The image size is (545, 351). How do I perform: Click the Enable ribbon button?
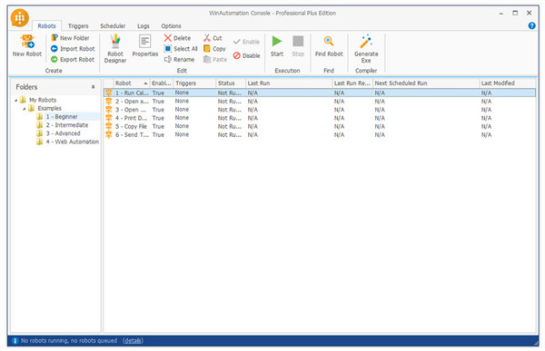(x=246, y=42)
